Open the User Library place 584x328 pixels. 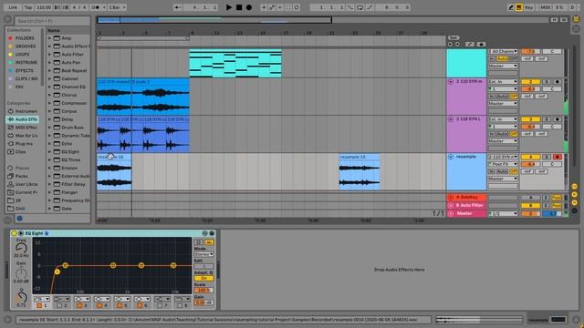tap(23, 184)
